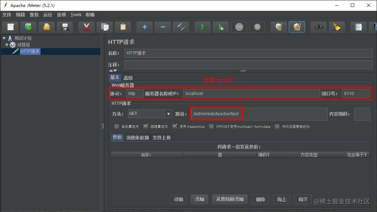
Task: Uncheck the follow redirects checkbox
Action: [146, 126]
